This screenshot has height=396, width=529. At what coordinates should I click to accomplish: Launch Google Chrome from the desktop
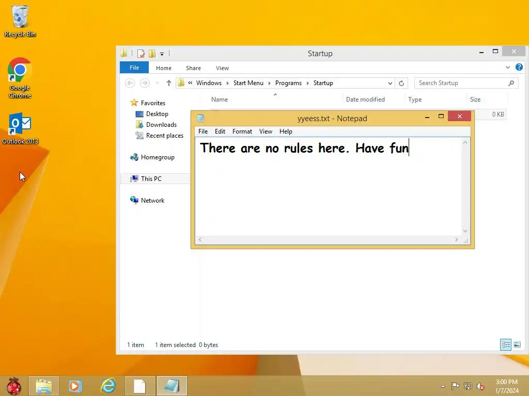point(20,78)
